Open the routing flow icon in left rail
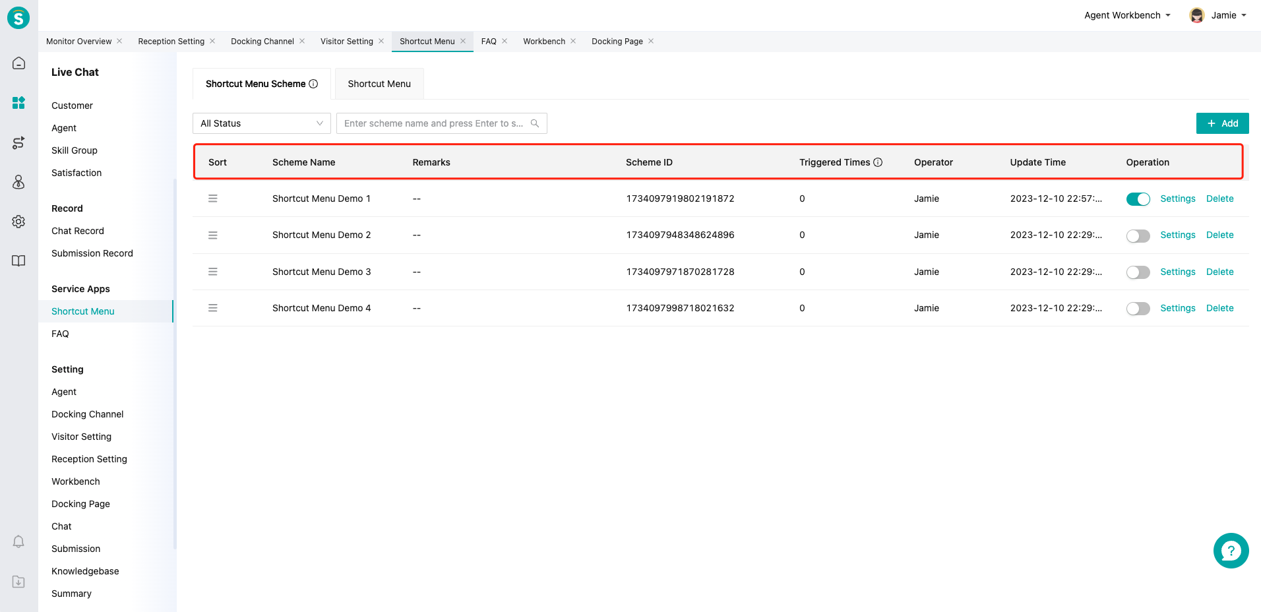The image size is (1261, 612). pos(18,142)
